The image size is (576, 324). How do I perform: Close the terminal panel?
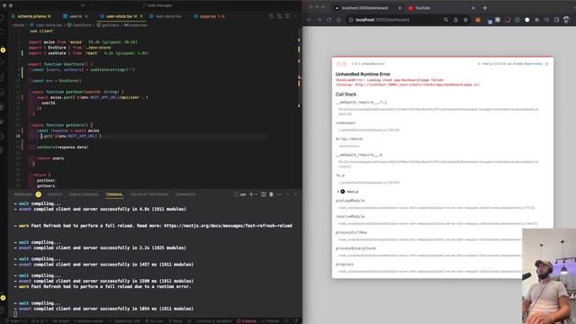point(295,194)
